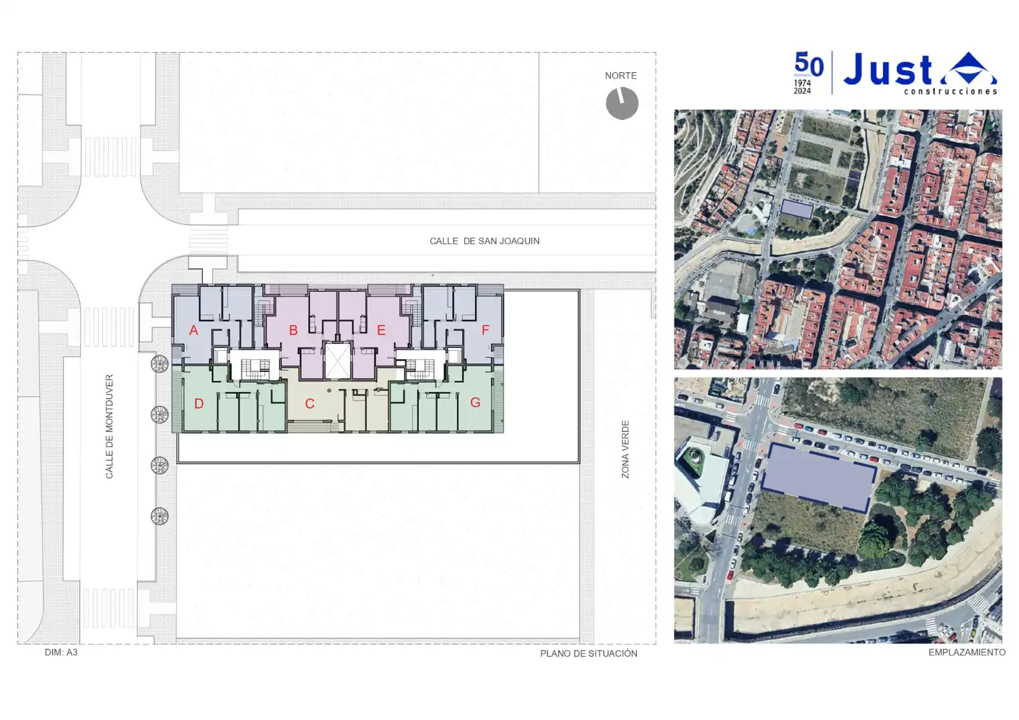Click the 50 anniversary 1974-2024 emblem
This screenshot has width=1019, height=720.
809,73
